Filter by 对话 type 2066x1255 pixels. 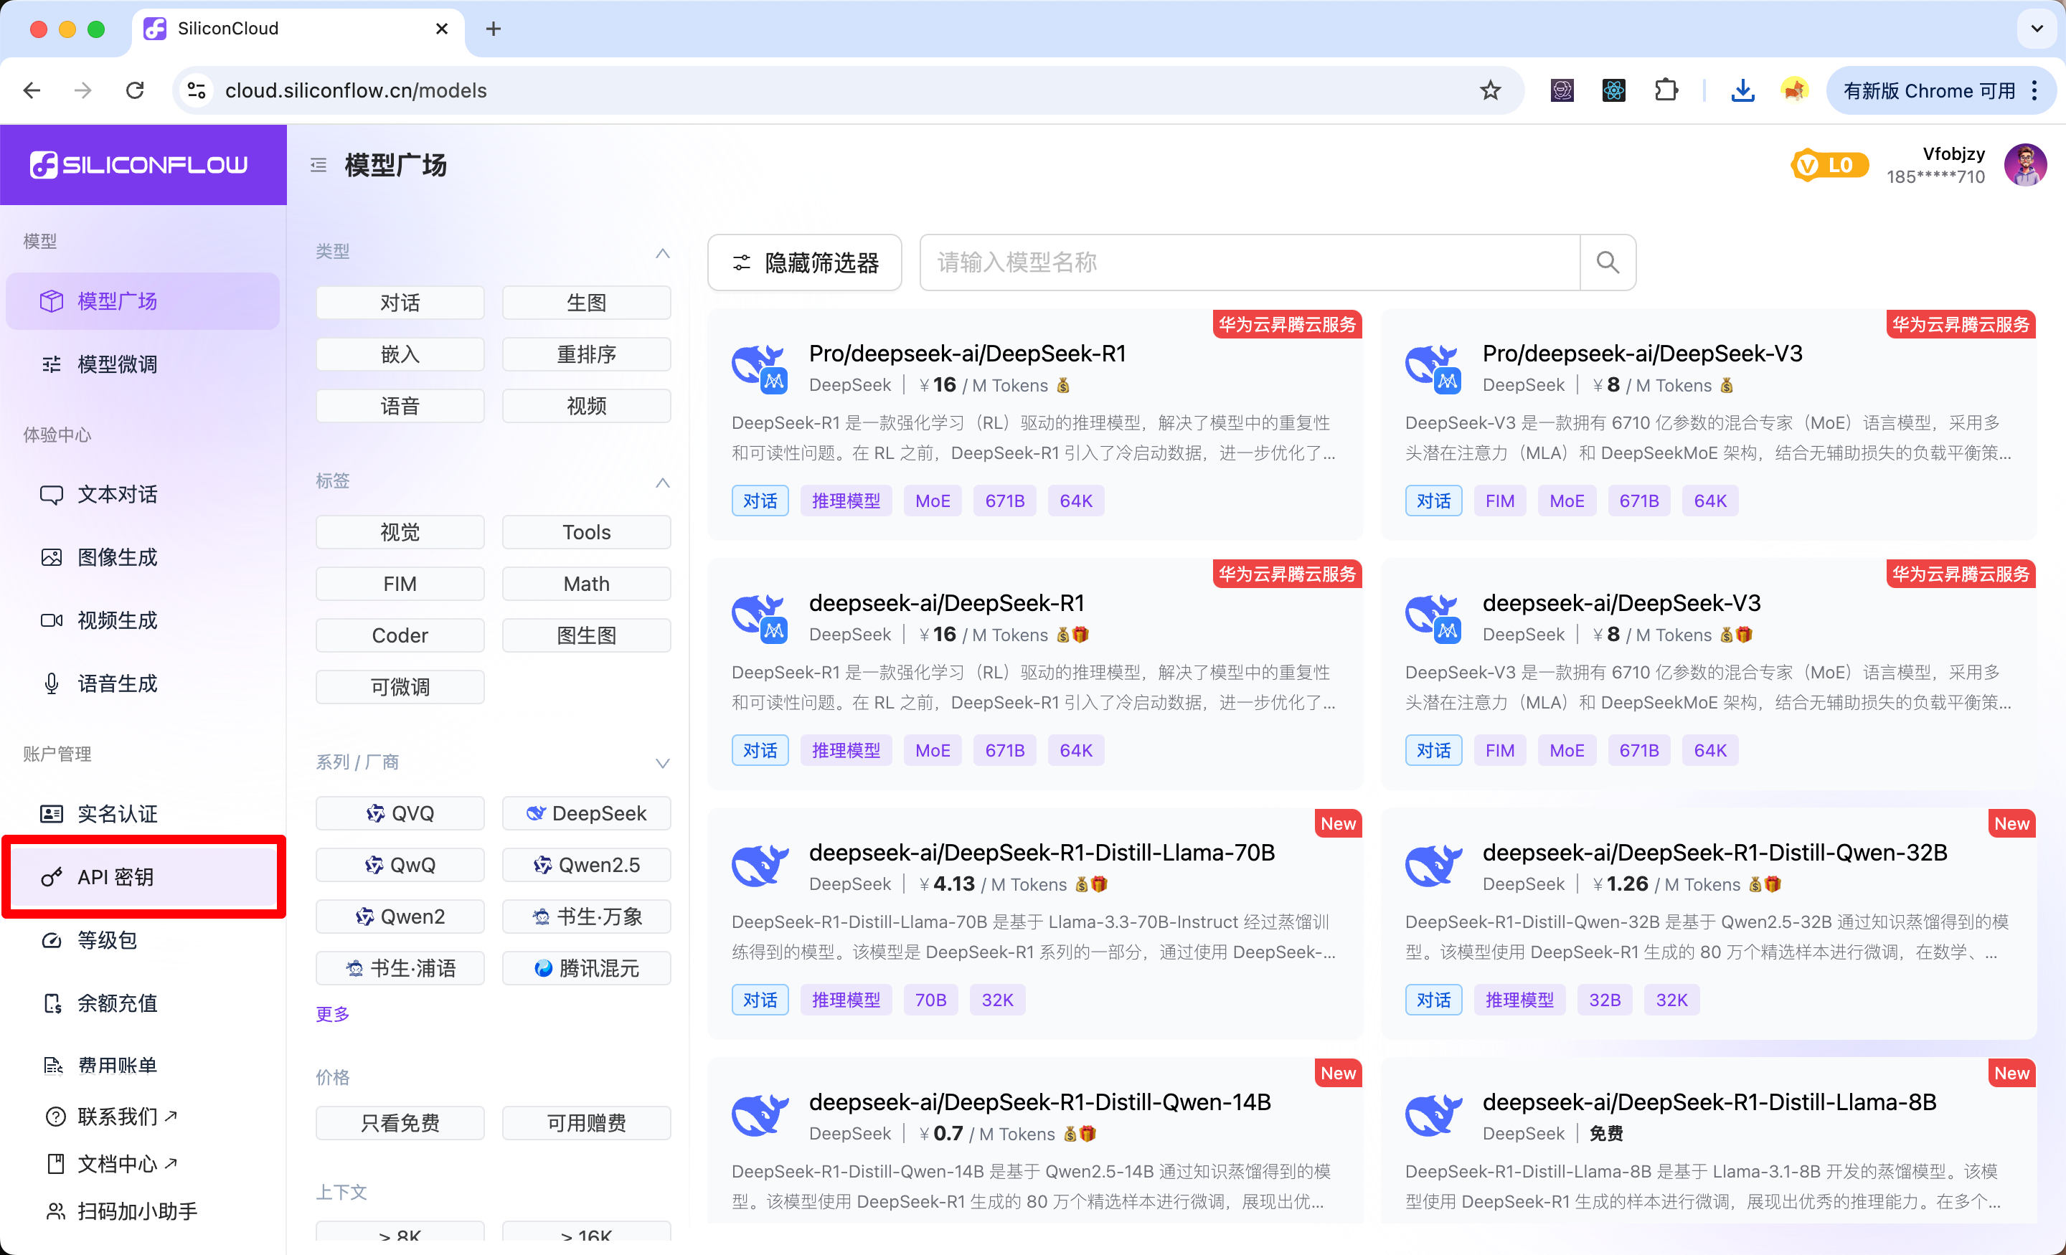point(400,303)
